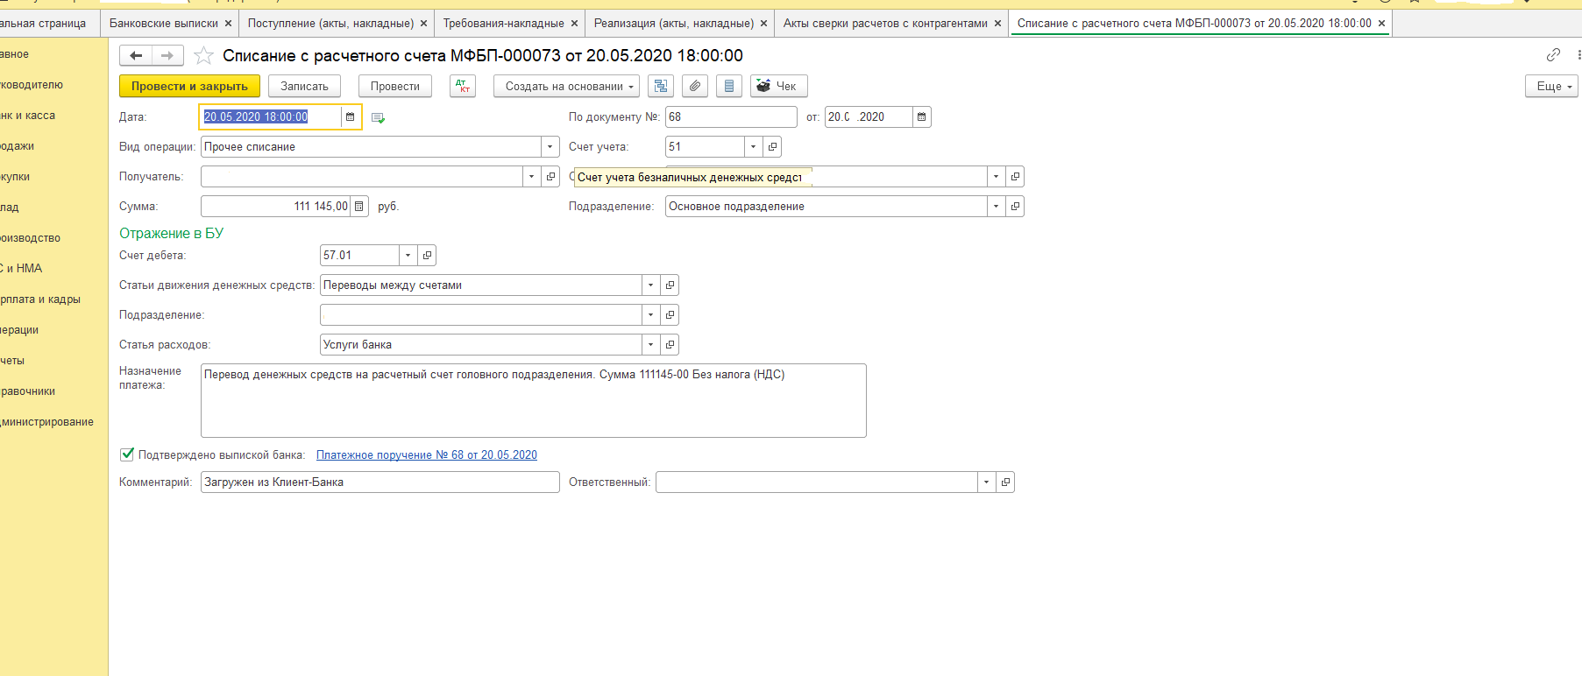Copy link to document with chain icon

1553,54
